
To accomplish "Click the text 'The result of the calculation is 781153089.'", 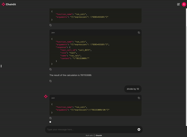I will coord(71,75).
